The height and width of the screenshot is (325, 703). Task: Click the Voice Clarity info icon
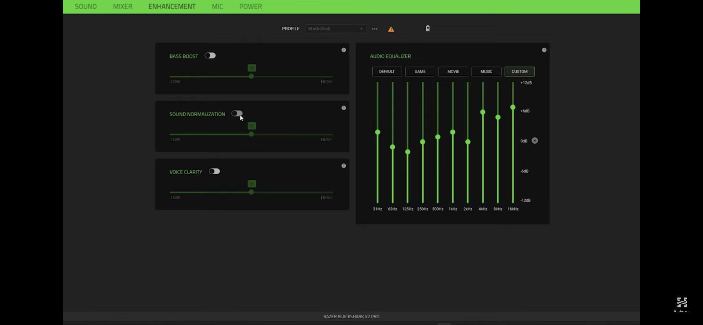pos(344,166)
